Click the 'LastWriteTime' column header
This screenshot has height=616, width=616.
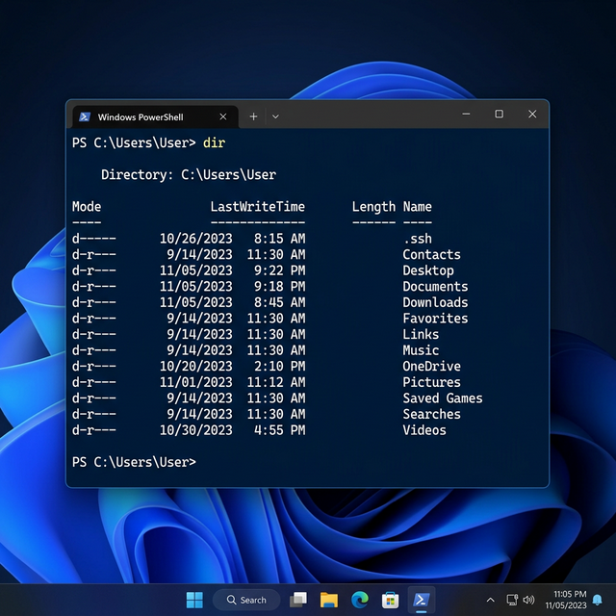coord(257,207)
